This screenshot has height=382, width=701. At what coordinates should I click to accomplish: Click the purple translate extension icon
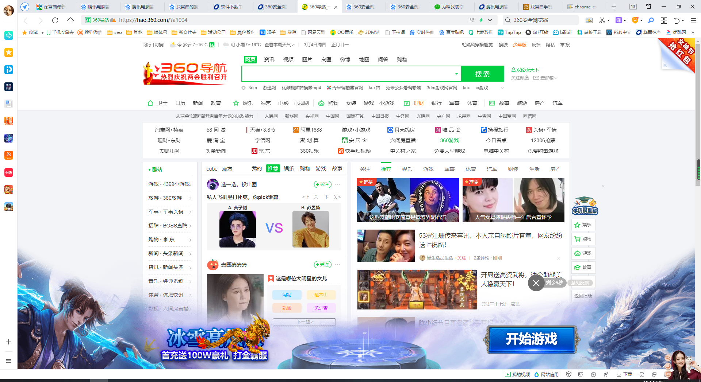click(x=618, y=20)
